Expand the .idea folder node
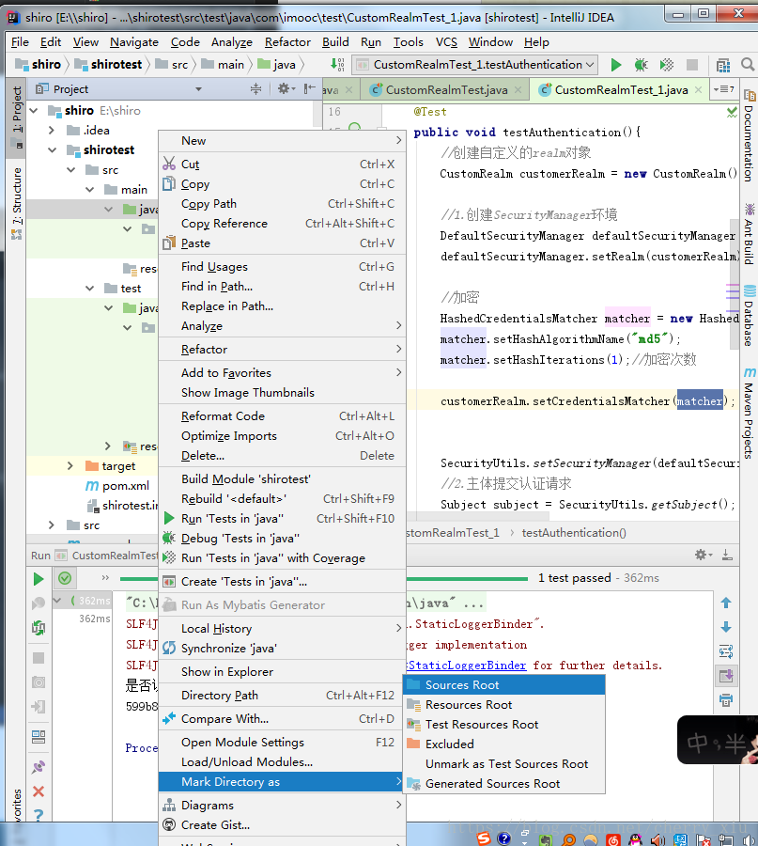The width and height of the screenshot is (758, 846). pos(52,130)
